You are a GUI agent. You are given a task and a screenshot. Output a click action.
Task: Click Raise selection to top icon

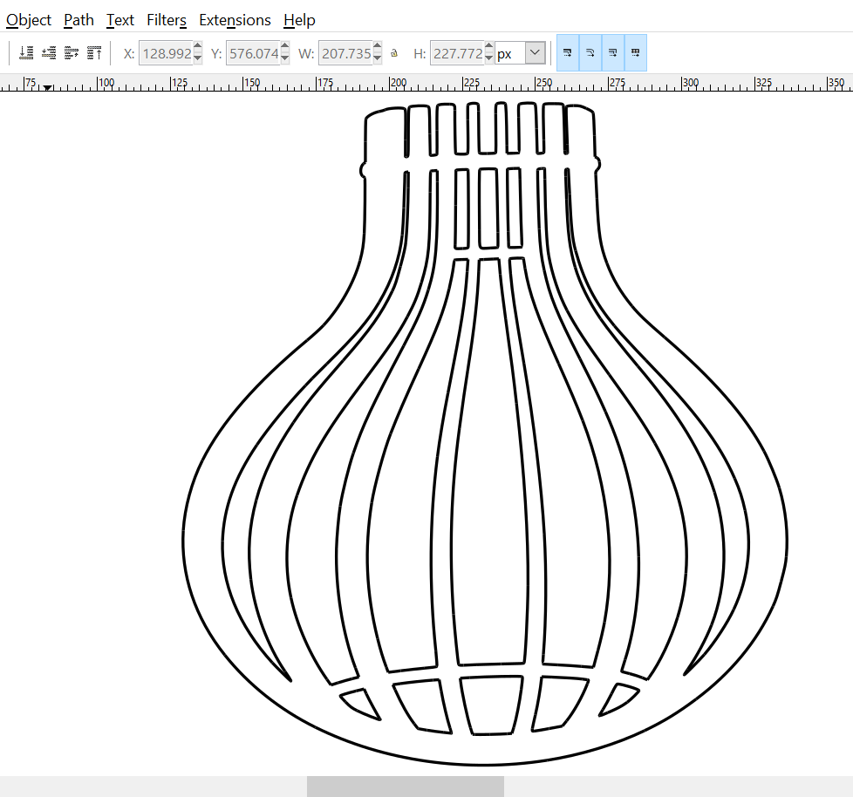94,53
